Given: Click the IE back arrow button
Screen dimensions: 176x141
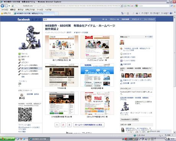Looking at the screenshot, I should [x=2, y=6].
